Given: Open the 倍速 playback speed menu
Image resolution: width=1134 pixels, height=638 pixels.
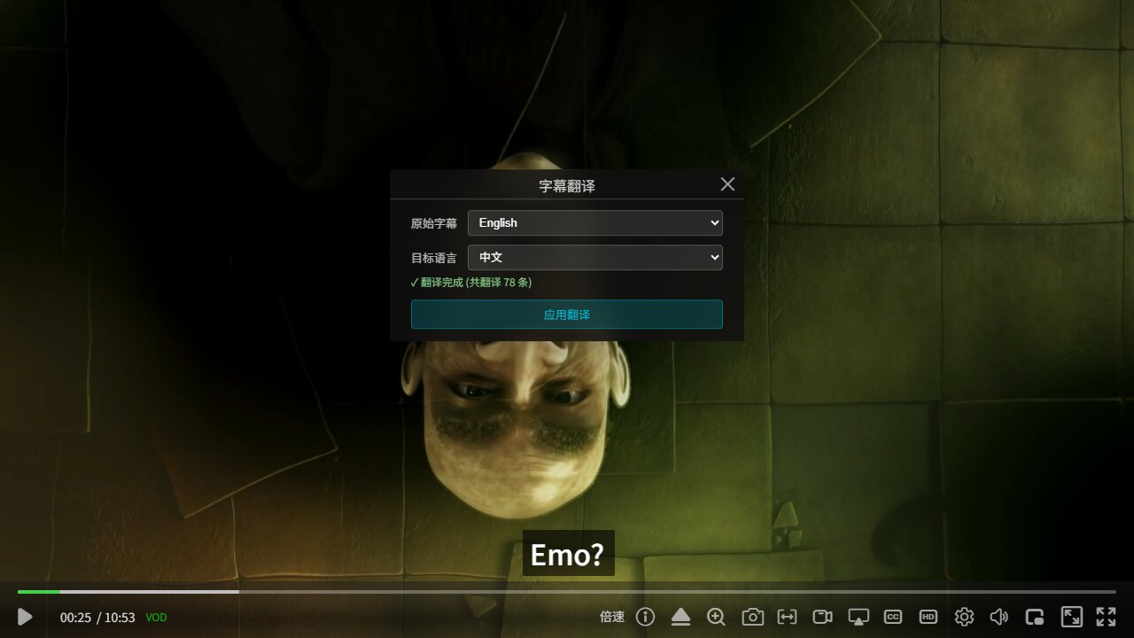Looking at the screenshot, I should pos(612,617).
